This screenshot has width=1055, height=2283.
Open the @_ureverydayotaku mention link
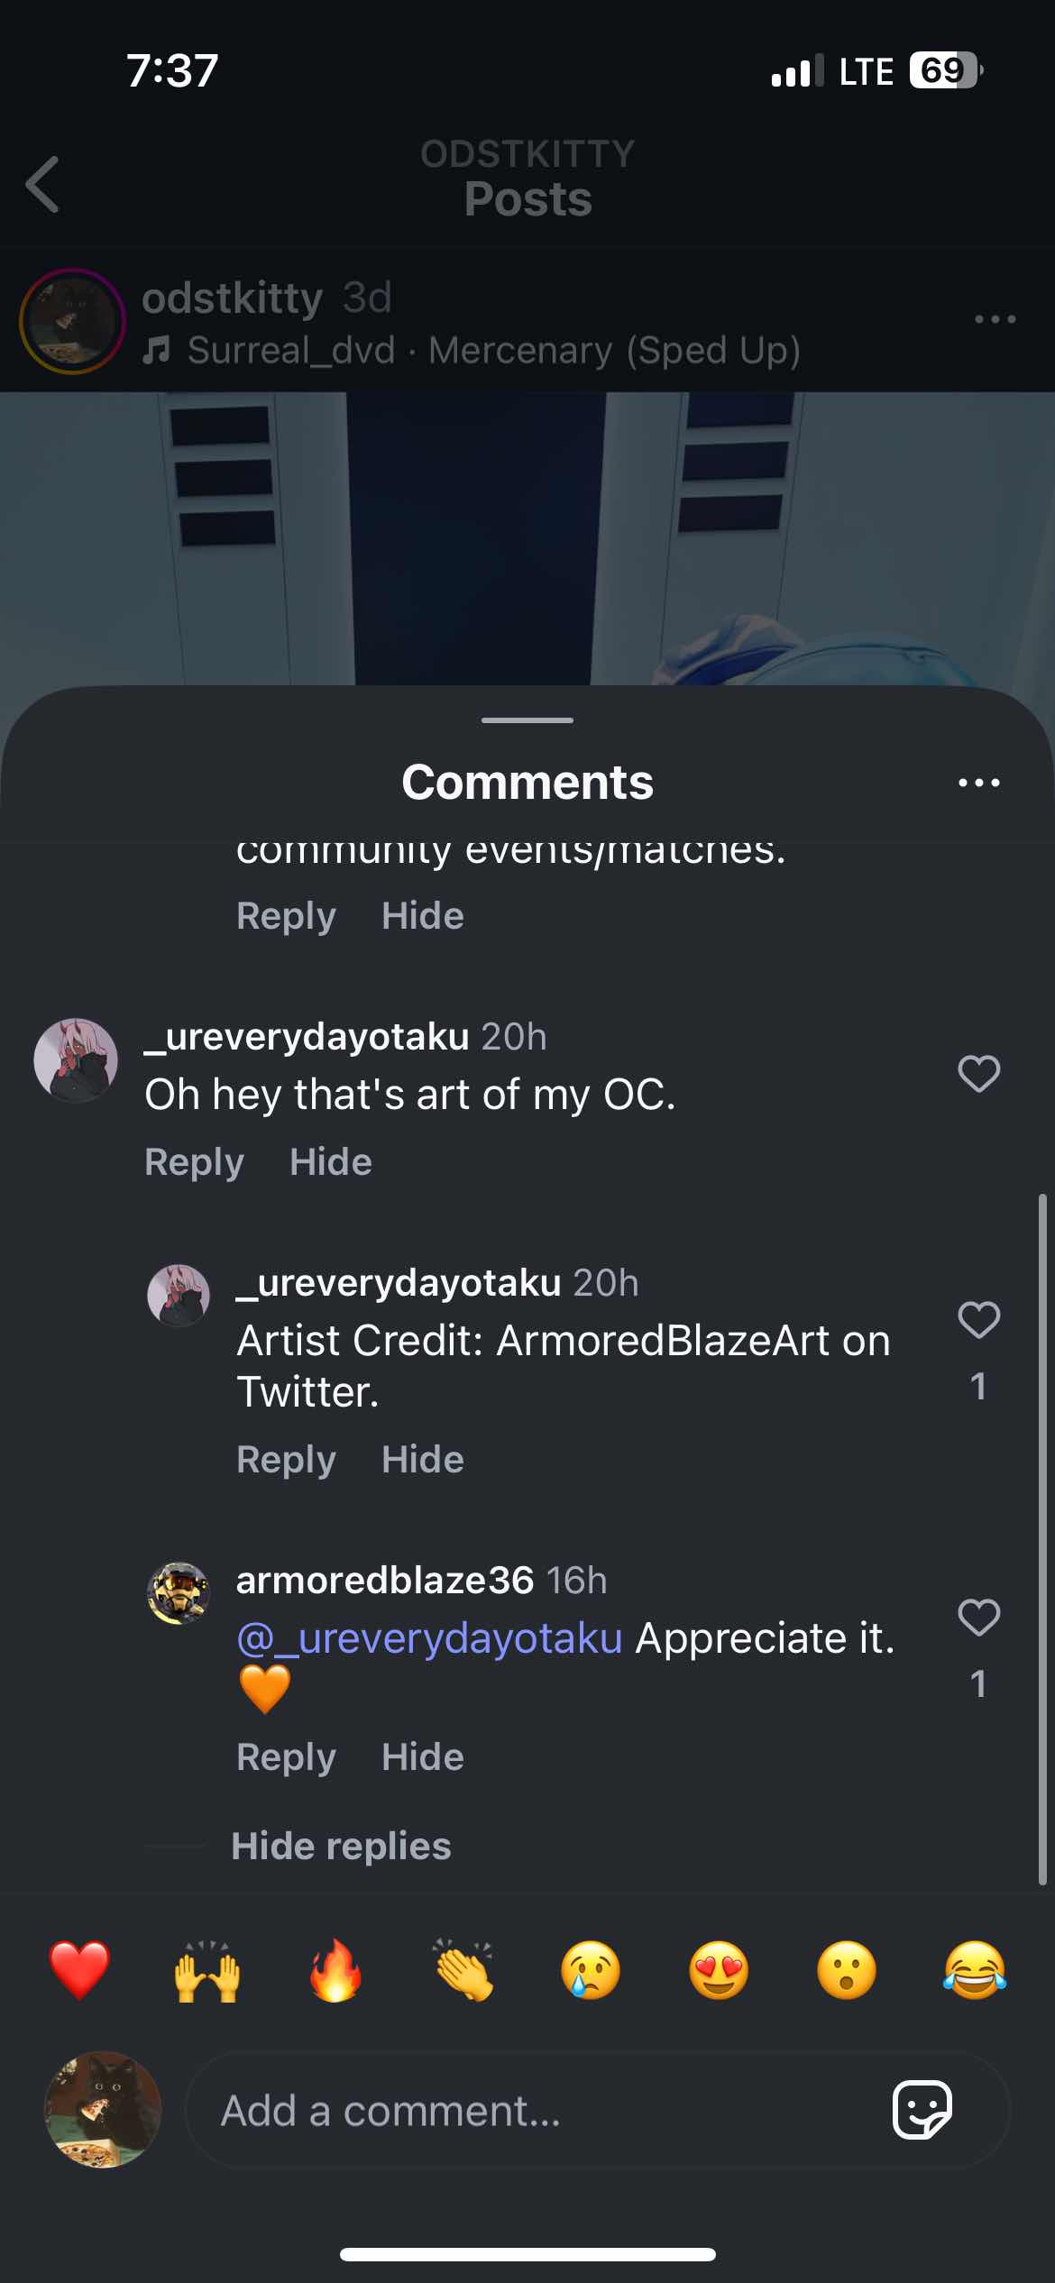click(x=429, y=1638)
